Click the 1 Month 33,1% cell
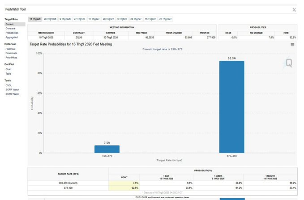Image resolution: width=304 pixels, height=200 pixels. click(x=270, y=188)
